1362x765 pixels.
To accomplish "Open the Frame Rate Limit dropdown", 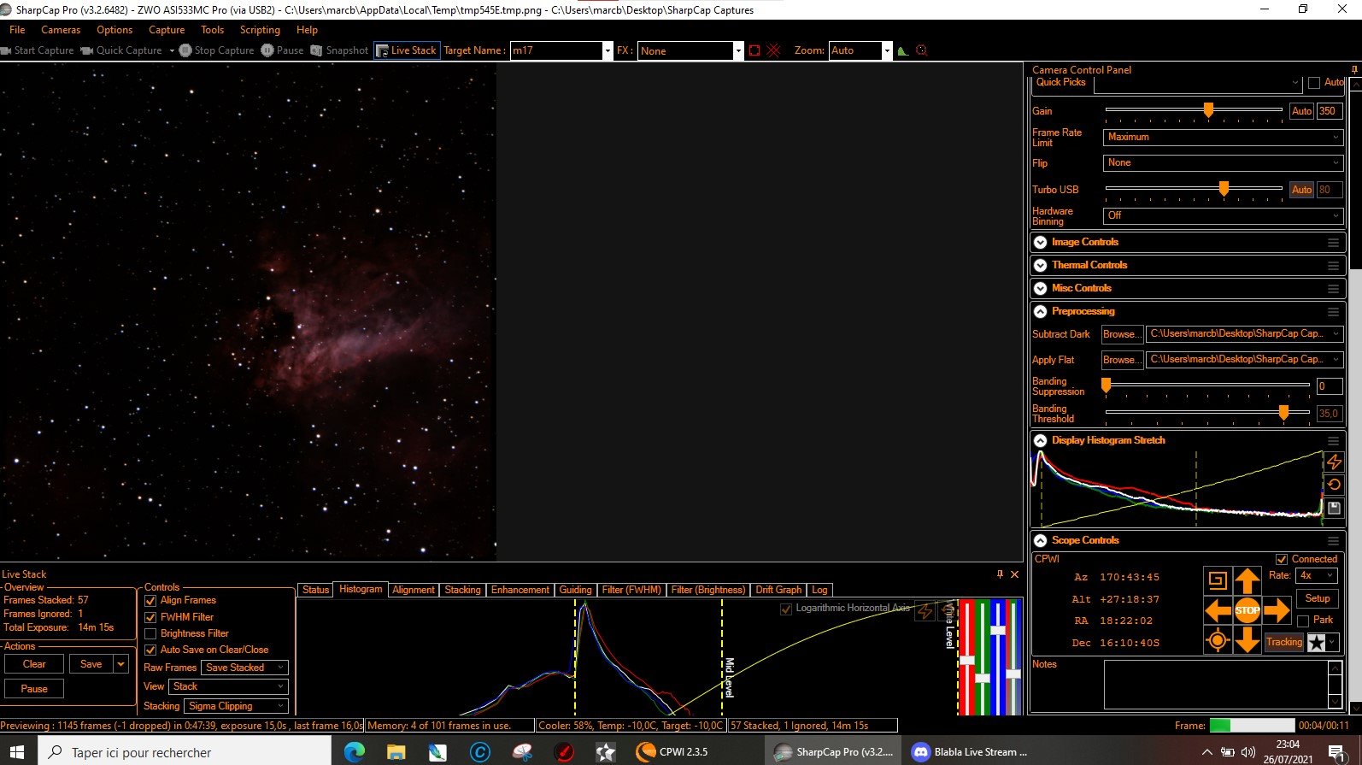I will point(1223,137).
